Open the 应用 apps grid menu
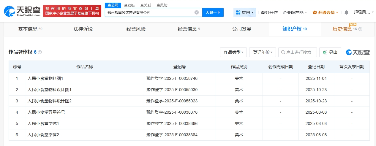Image resolution: width=376 pixels, height=146 pixels. point(244,12)
